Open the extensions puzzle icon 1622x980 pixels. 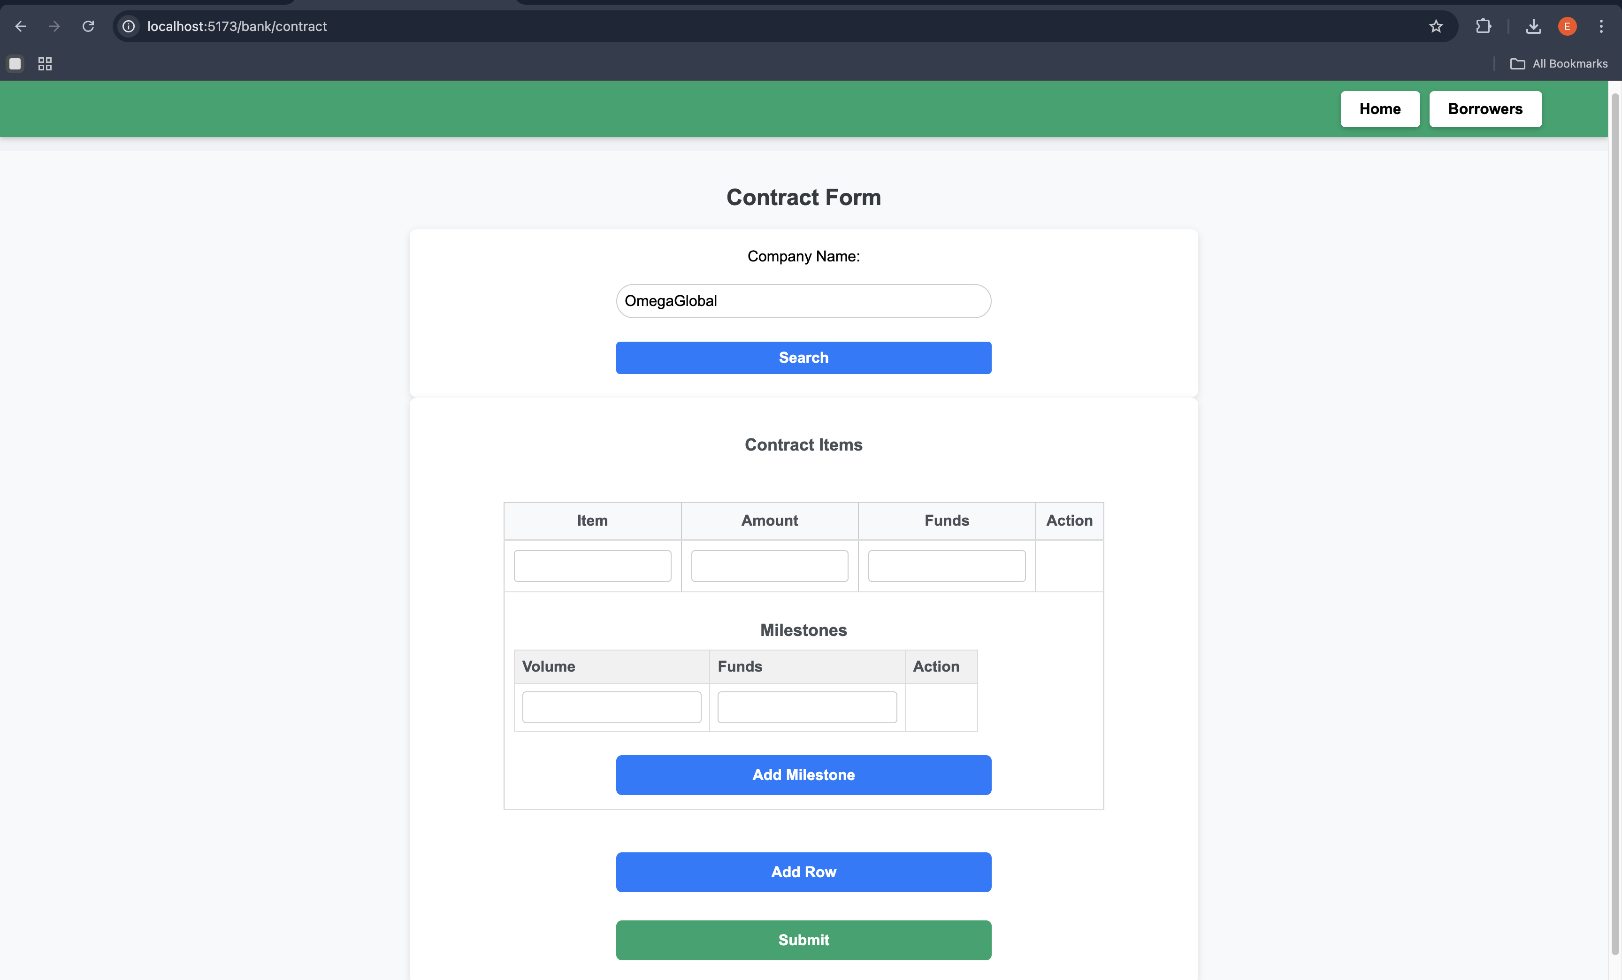pos(1483,26)
